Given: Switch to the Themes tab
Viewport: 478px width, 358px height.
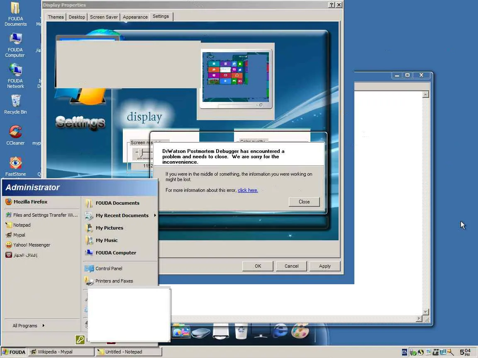Looking at the screenshot, I should (56, 17).
